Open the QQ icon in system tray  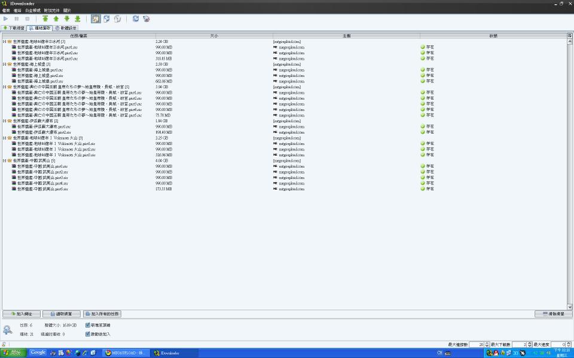pos(496,353)
